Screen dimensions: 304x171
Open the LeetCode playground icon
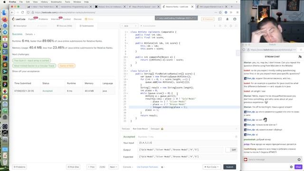coord(220,19)
